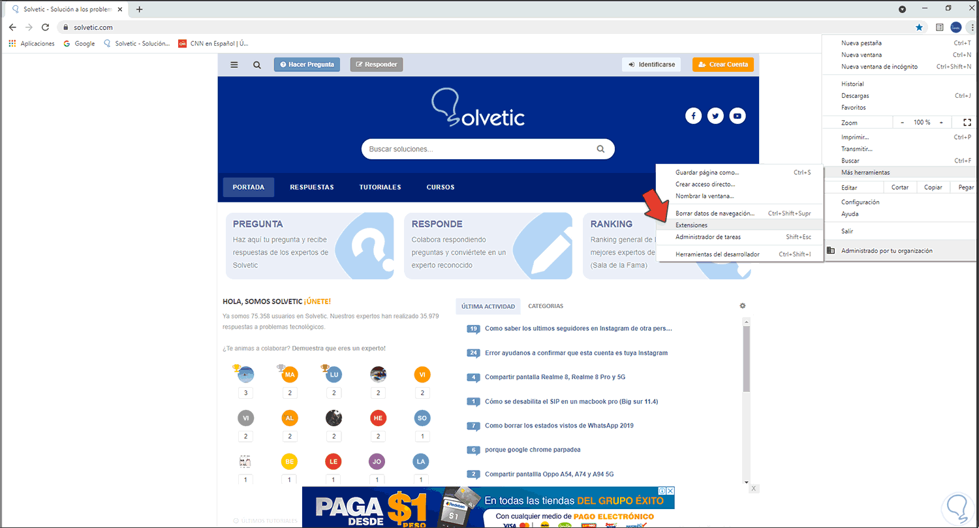979x528 pixels.
Task: Open activity settings gear icon
Action: (x=742, y=305)
